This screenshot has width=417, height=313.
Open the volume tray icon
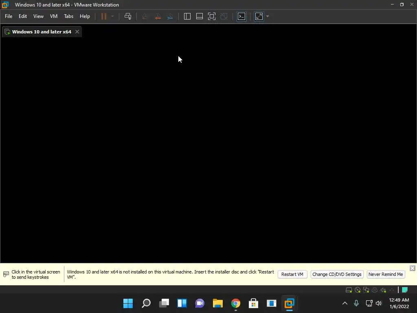[379, 303]
